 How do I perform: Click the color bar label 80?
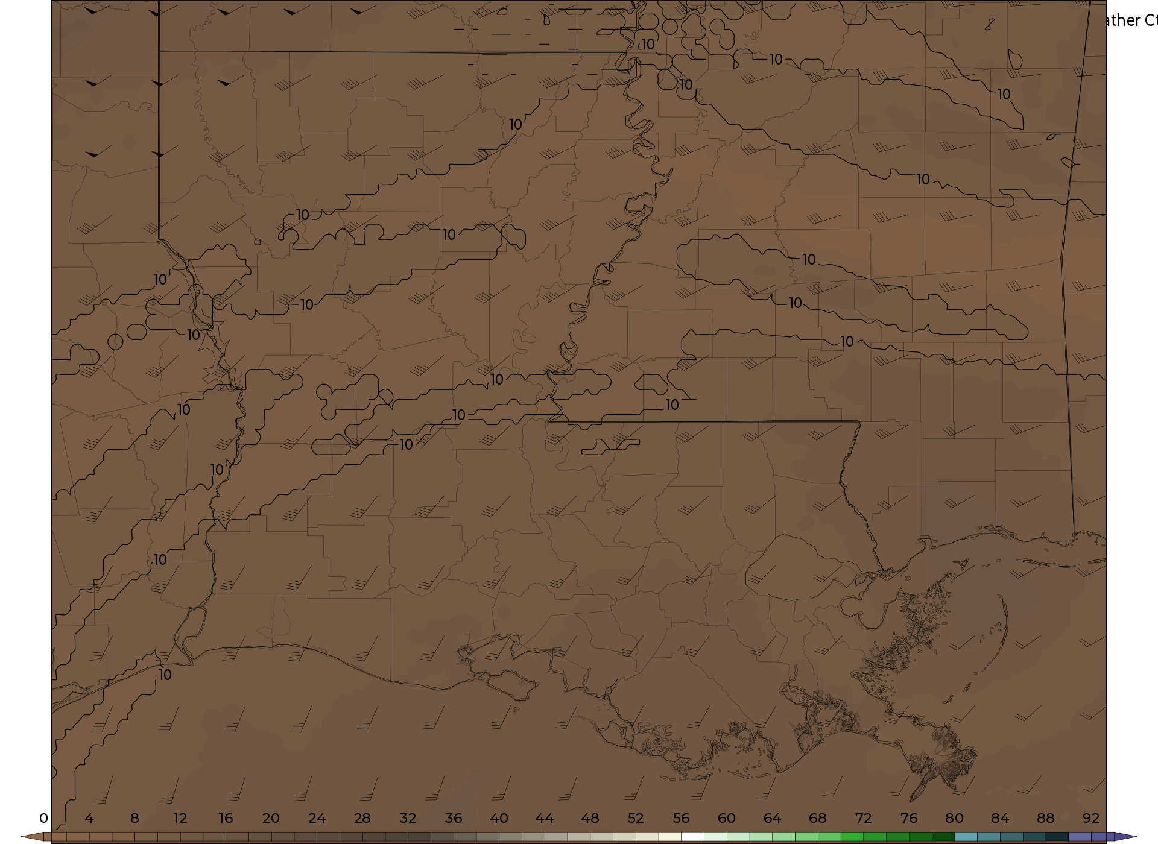coord(954,818)
